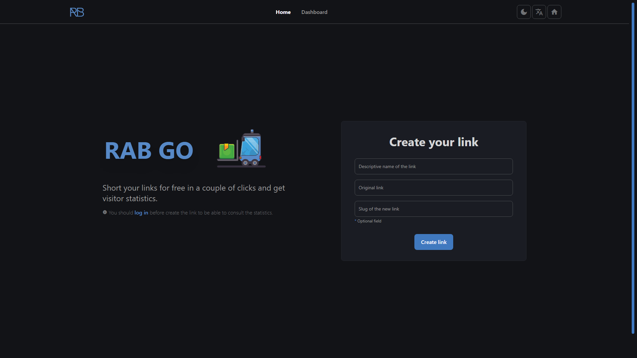Toggle the home icon button state
Viewport: 637px width, 358px height.
click(x=554, y=12)
